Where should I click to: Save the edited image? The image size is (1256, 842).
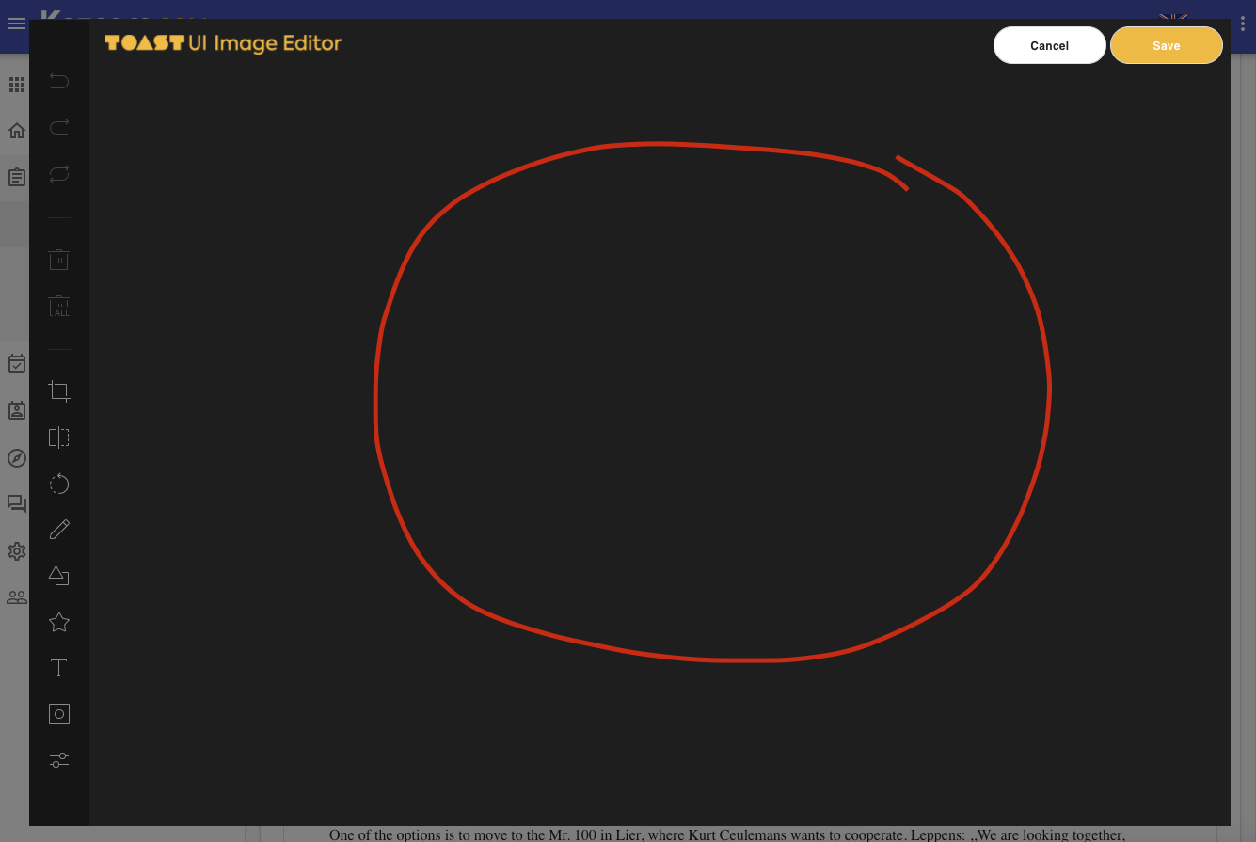coord(1166,45)
